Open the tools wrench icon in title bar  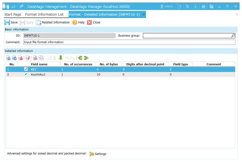(x=188, y=6)
